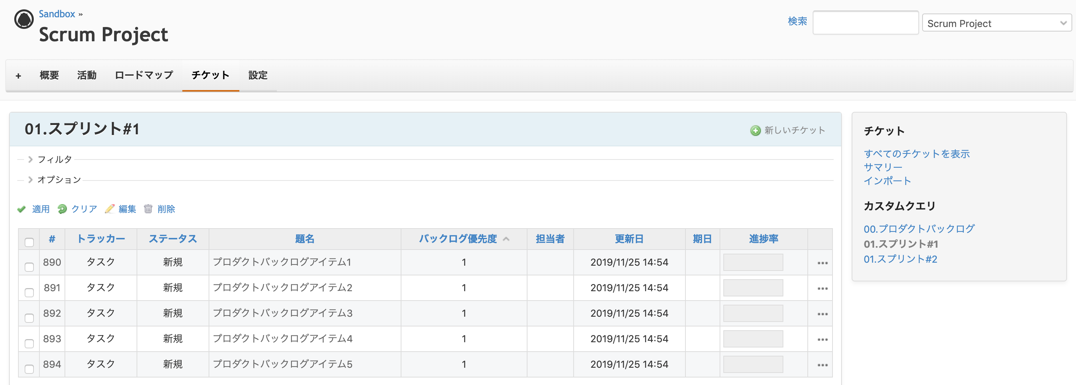Check the checkbox for ticket 894
Screen dimensions: 1076x385
(x=29, y=369)
